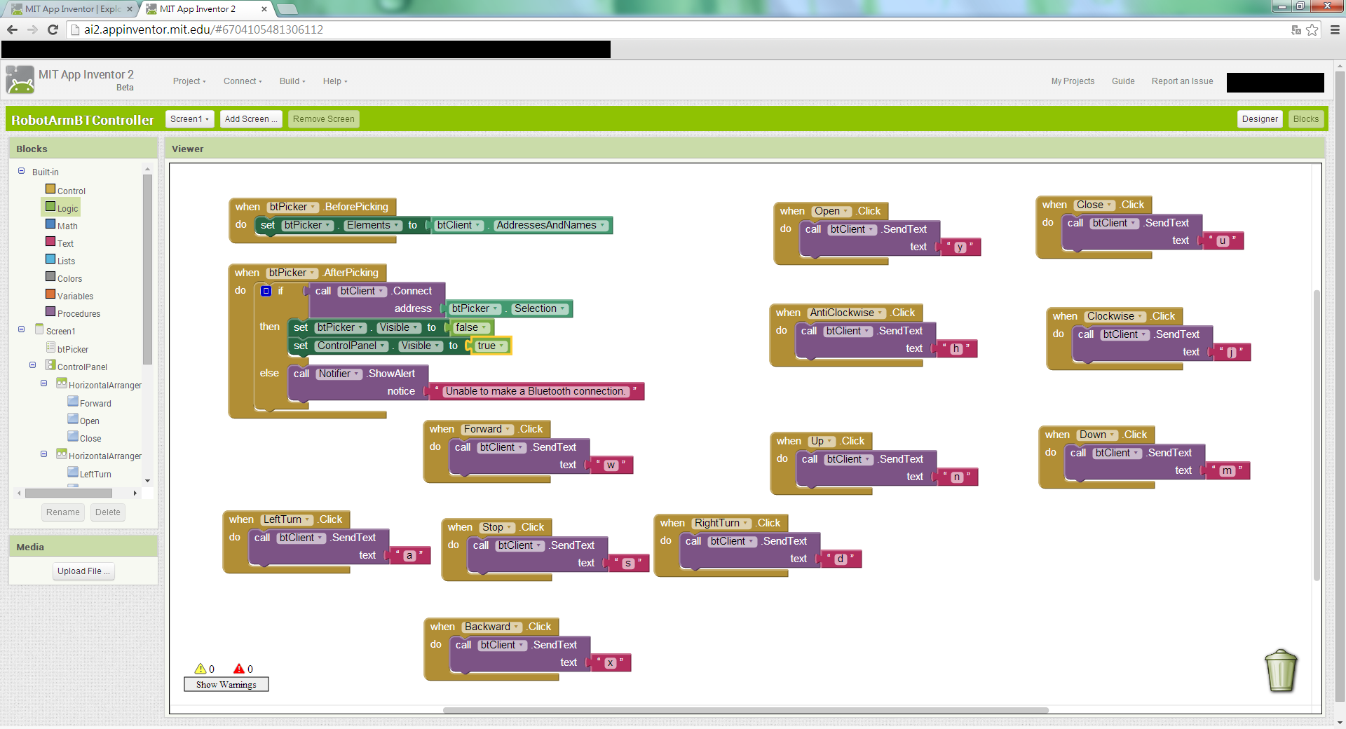Click the Blocks panel vertical scrollbar
Image resolution: width=1346 pixels, height=729 pixels.
(x=147, y=269)
